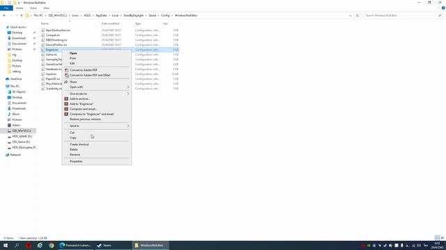Click DeadByDaylight in the address path
446x250 pixels.
click(133, 15)
